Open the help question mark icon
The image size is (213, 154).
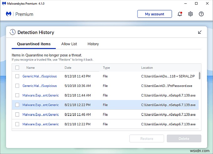tap(201, 14)
